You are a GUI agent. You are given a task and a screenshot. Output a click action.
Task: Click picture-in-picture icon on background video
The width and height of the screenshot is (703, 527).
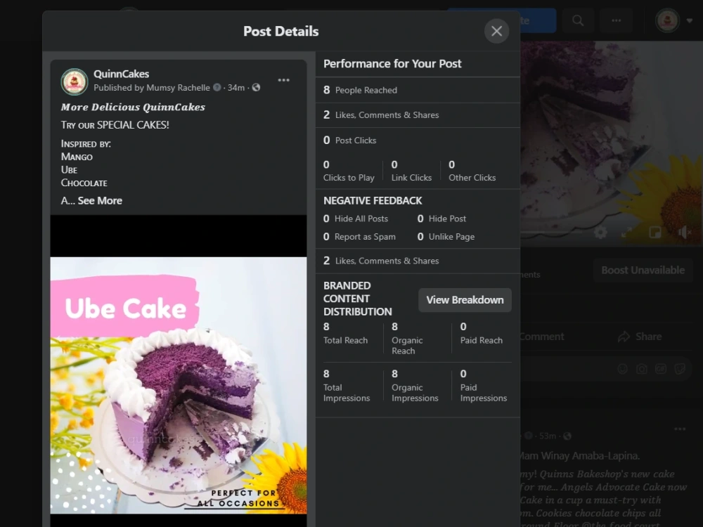click(654, 232)
